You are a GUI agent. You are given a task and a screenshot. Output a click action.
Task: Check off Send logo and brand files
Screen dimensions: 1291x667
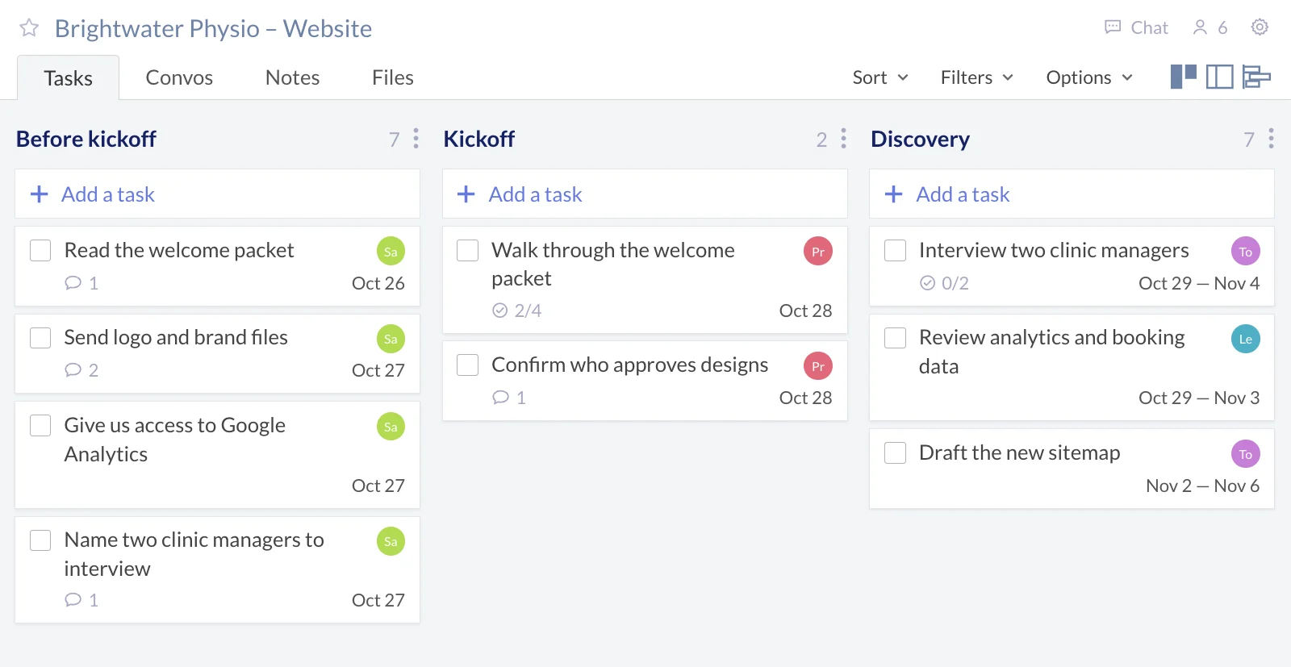click(40, 338)
